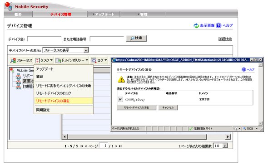
Task: Click the キャンセル button
Action: pyautogui.click(x=168, y=107)
